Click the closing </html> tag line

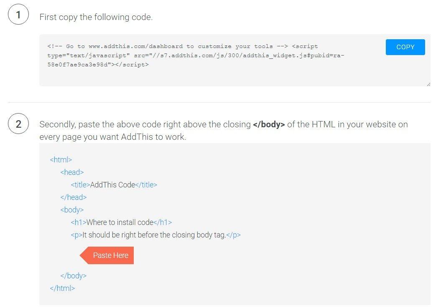[62, 288]
